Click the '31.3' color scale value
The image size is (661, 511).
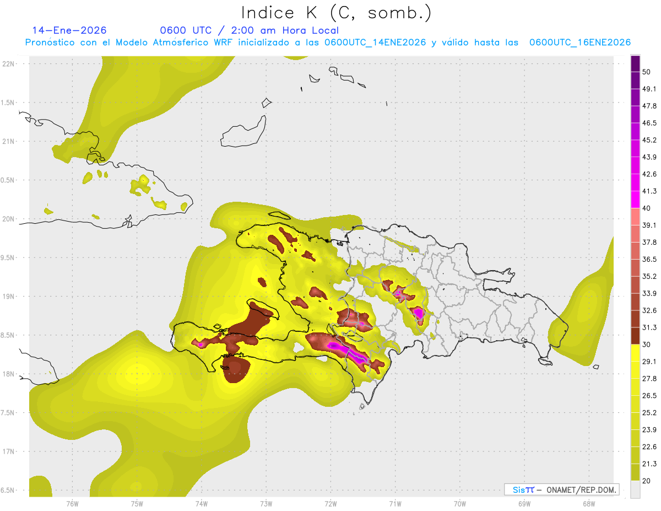[649, 327]
